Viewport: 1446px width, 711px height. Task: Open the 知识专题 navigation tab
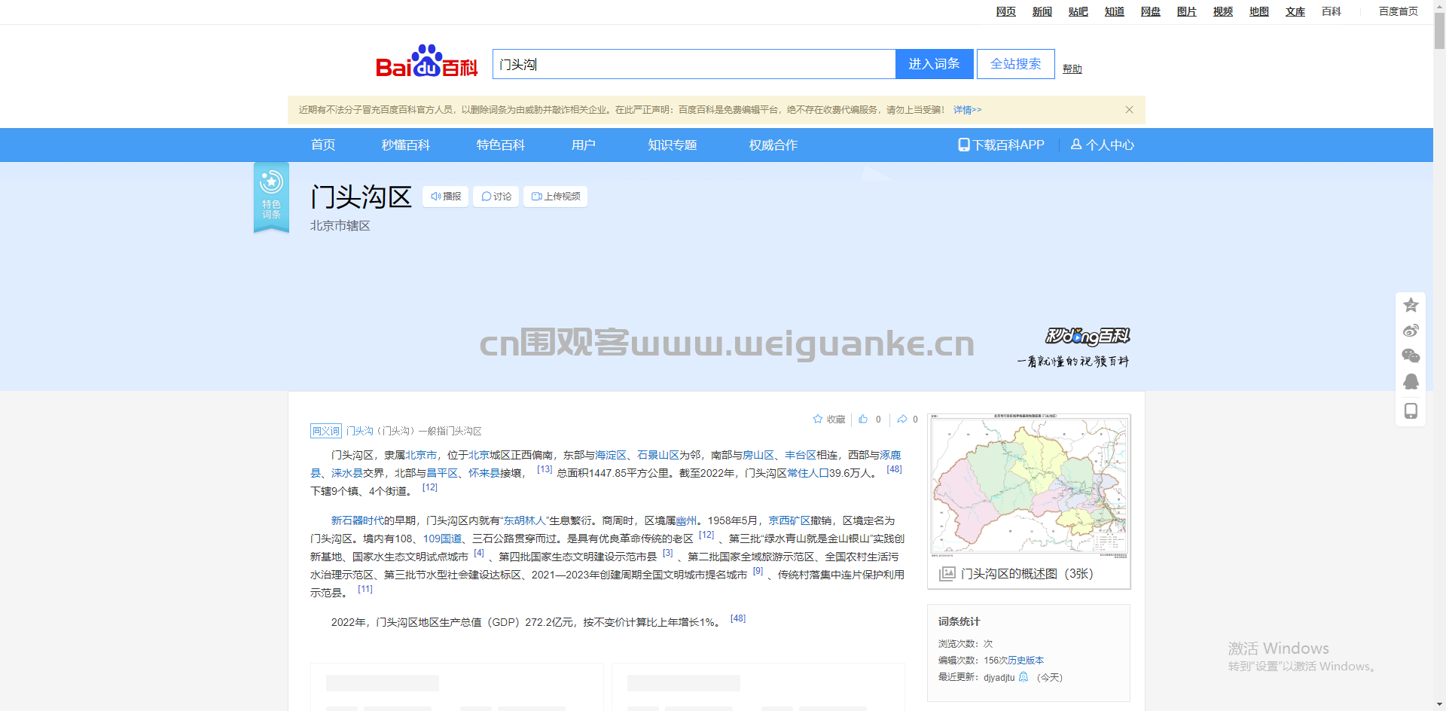(x=672, y=145)
